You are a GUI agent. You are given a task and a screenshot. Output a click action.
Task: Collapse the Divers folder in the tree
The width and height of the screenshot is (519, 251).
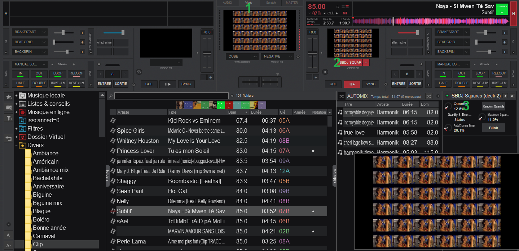click(x=16, y=145)
